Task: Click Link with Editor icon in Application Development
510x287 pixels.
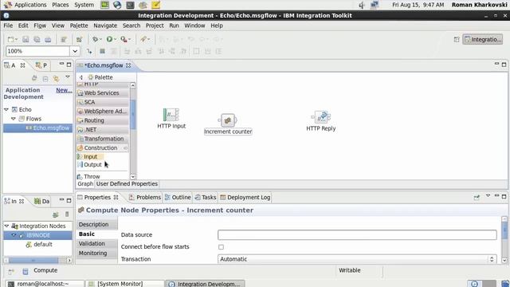Action: click(x=57, y=78)
